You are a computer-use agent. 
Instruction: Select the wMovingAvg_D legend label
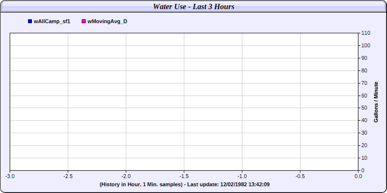[x=107, y=21]
